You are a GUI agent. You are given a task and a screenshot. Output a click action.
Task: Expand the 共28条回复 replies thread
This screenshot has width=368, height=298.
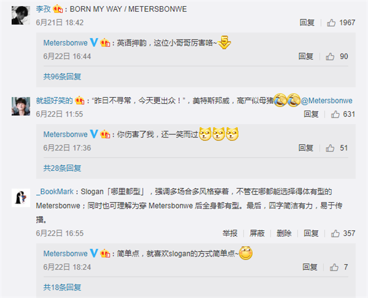click(x=62, y=168)
